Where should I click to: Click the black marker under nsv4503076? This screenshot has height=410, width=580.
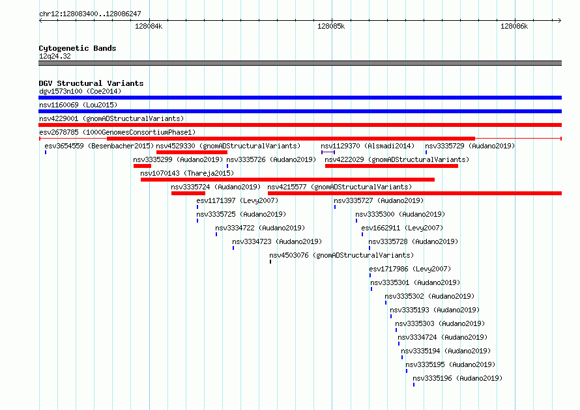pos(270,262)
